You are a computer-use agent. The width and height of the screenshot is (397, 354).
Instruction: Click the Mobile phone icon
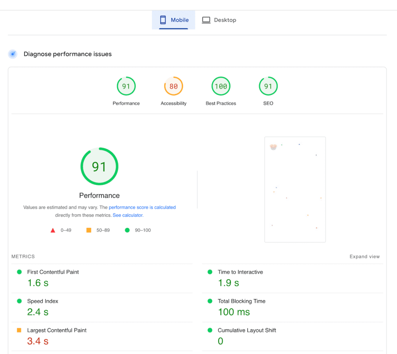tap(163, 20)
